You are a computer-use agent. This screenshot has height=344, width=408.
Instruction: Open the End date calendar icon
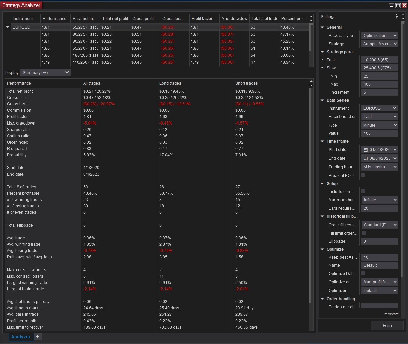366,158
